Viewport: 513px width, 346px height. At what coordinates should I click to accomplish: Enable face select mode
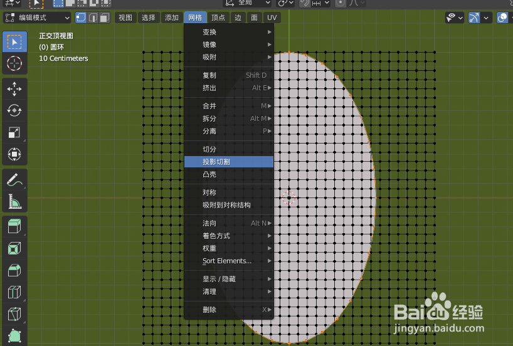point(105,18)
